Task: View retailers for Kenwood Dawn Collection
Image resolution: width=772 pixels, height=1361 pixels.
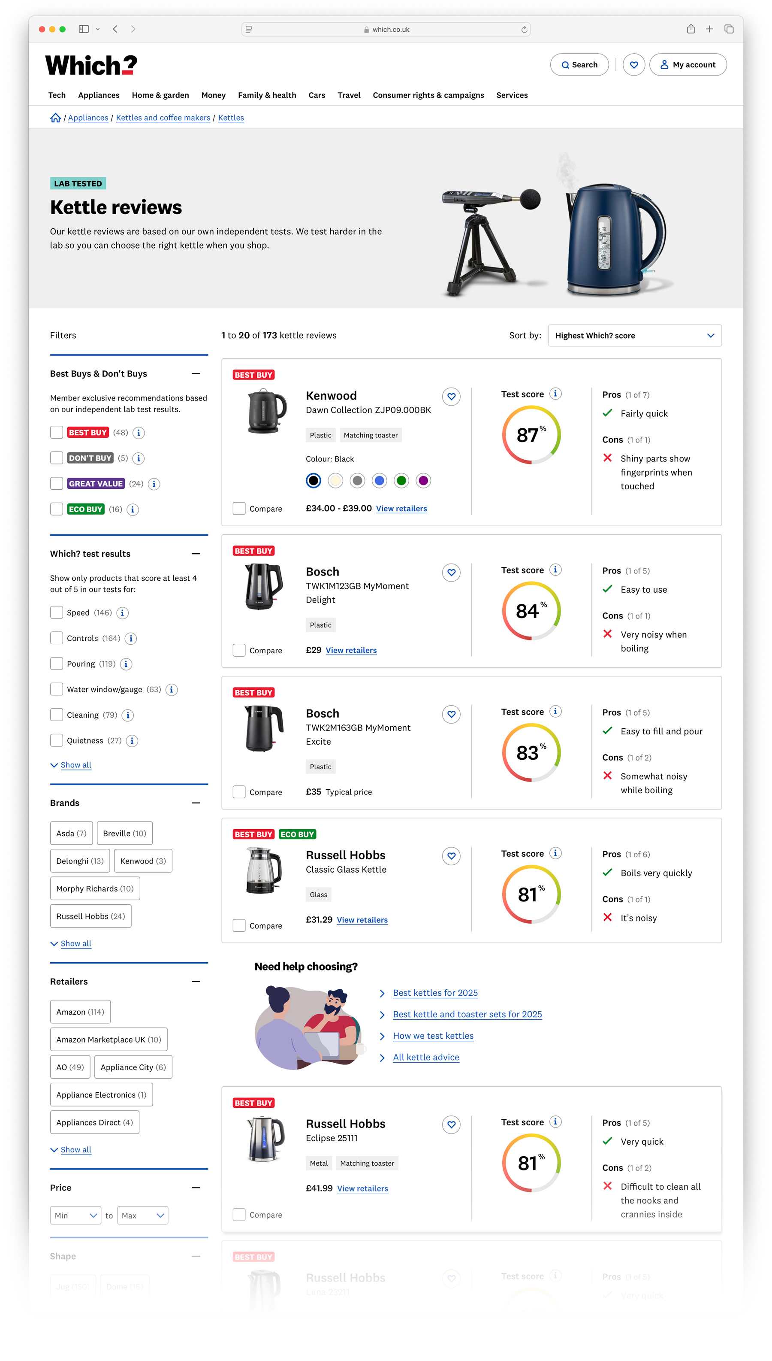Action: click(401, 508)
